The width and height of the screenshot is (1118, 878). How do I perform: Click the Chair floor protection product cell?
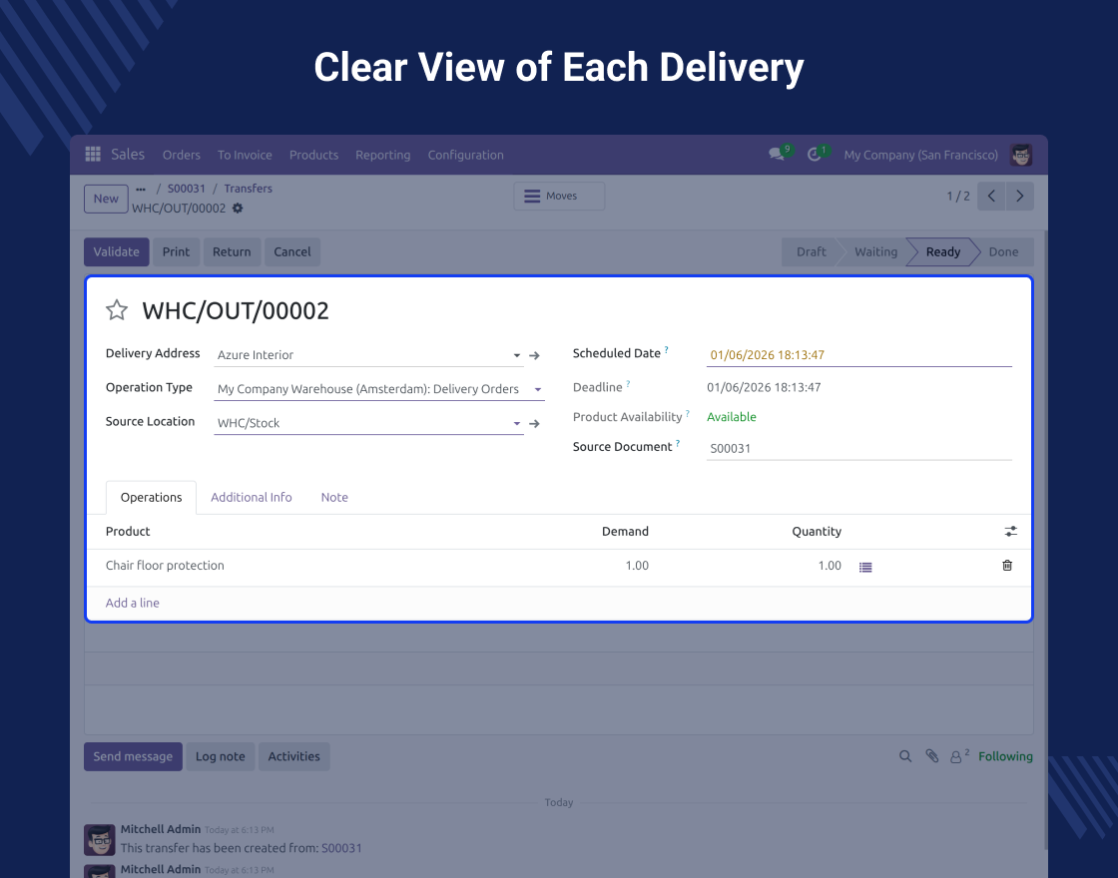(x=165, y=565)
